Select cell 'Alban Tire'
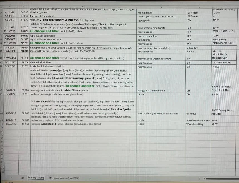This screenshot has height=183, width=239. pyautogui.click(x=199, y=48)
